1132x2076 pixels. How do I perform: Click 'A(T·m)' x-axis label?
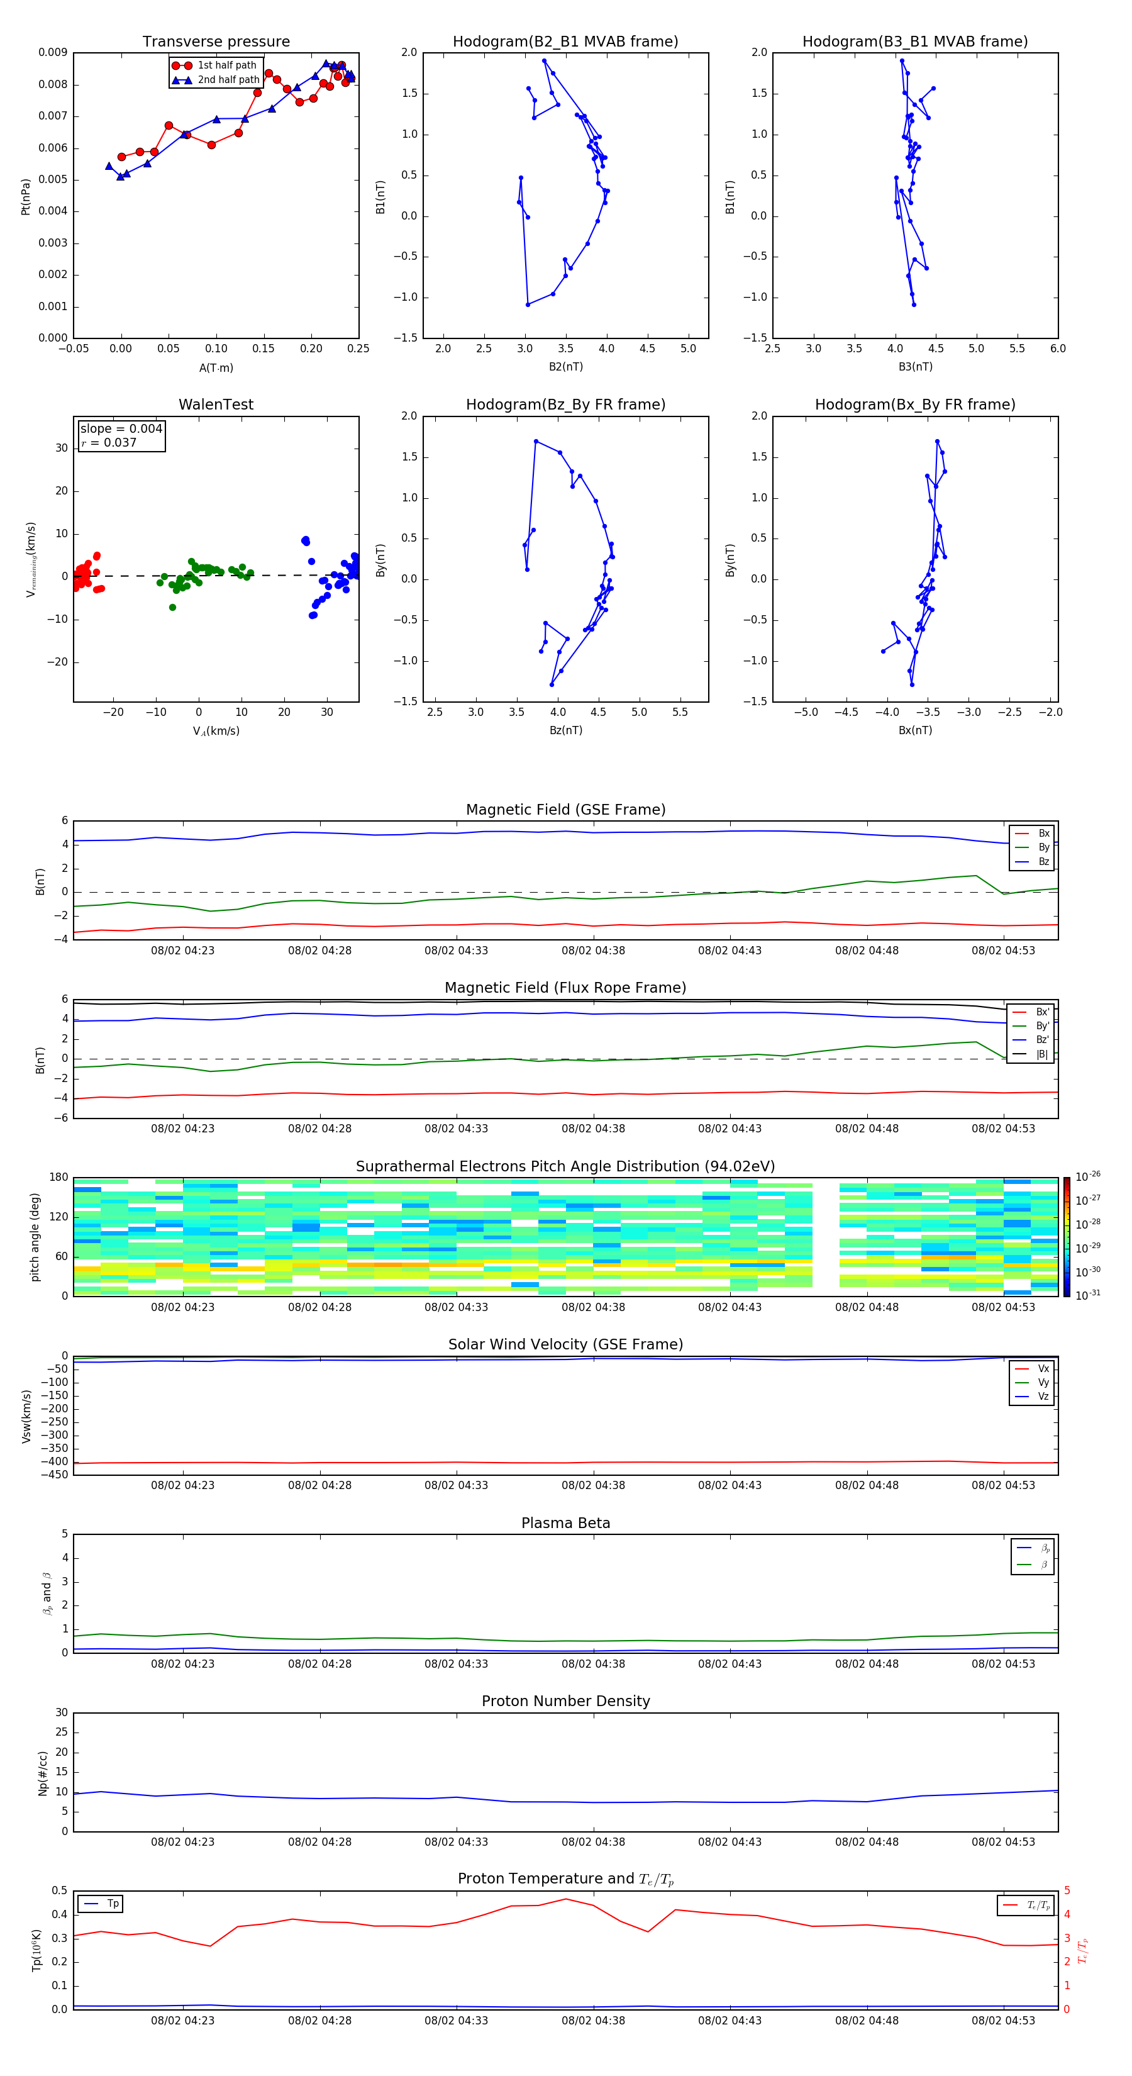pyautogui.click(x=216, y=367)
